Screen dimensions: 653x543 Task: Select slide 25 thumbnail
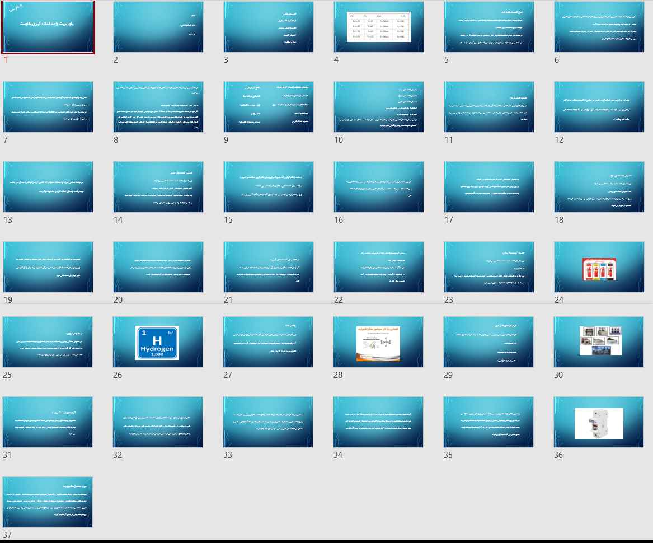pos(48,342)
